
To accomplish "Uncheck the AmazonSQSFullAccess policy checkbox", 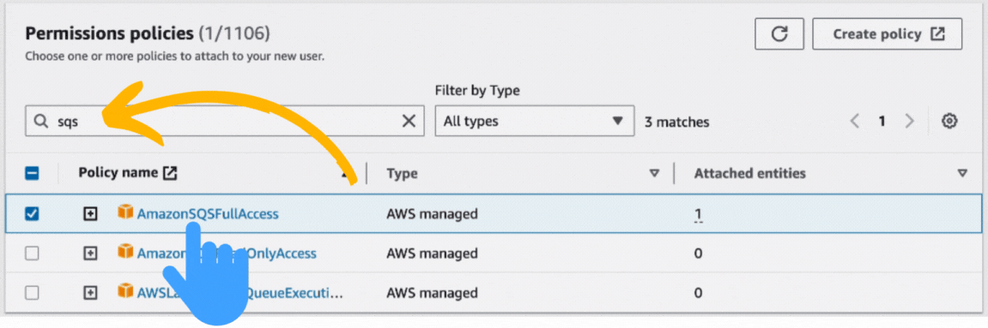I will click(x=32, y=213).
